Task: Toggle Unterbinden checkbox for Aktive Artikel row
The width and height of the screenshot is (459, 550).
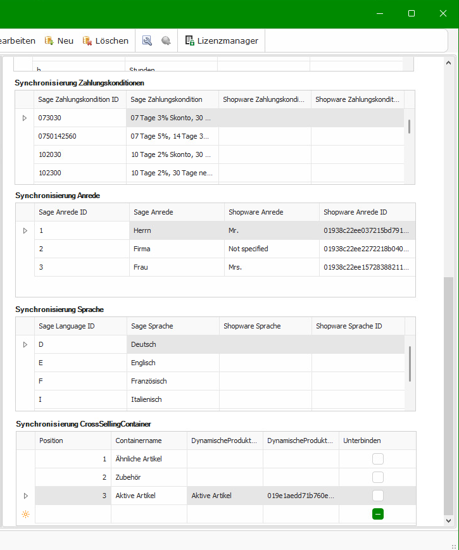Action: tap(377, 496)
